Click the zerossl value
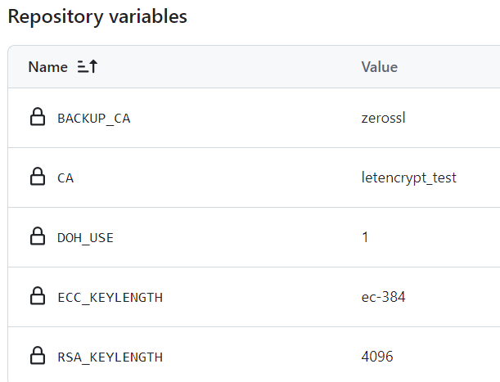Viewport: 500px width, 382px height. coord(383,118)
